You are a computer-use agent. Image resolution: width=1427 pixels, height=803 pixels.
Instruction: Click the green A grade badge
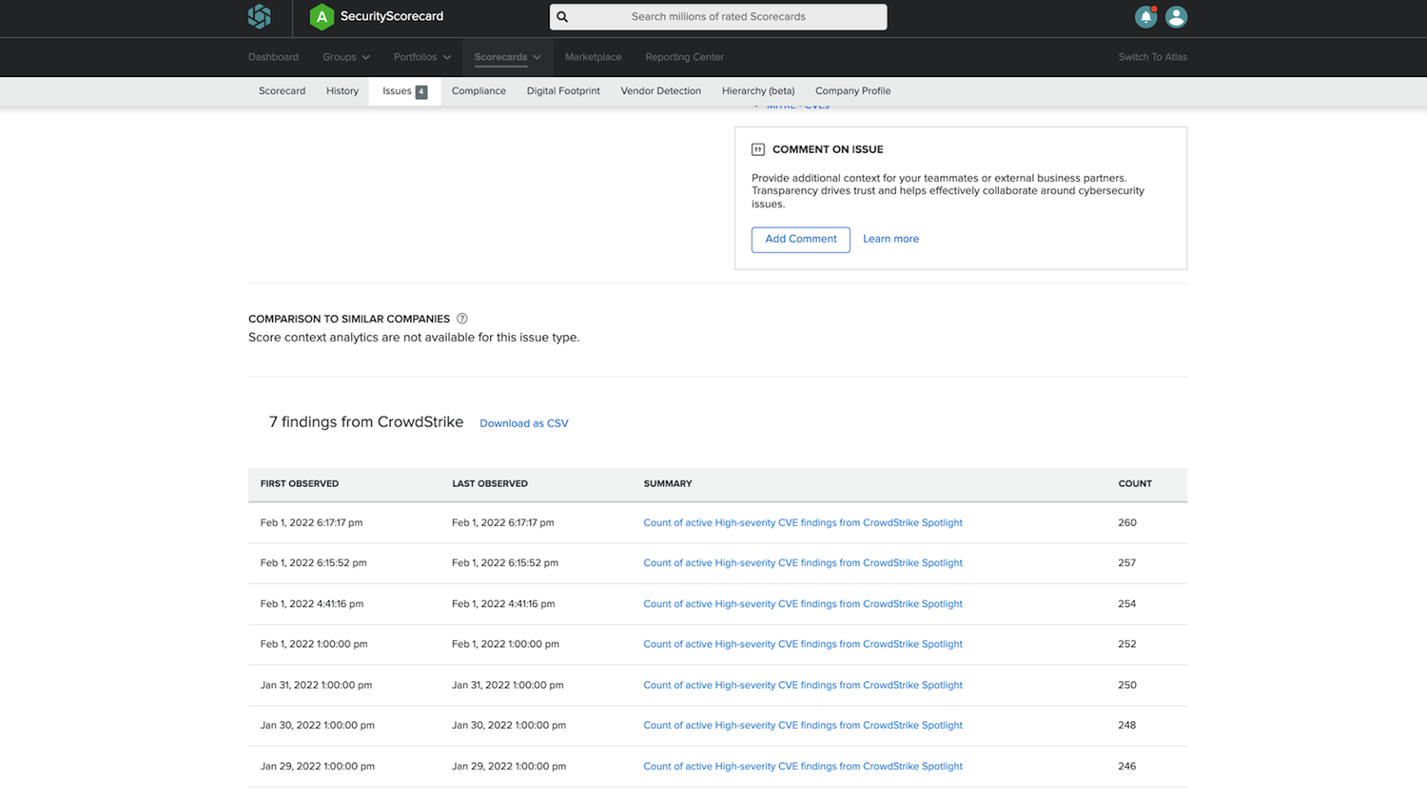click(322, 16)
